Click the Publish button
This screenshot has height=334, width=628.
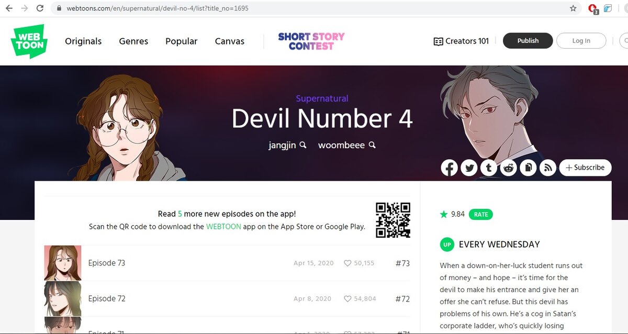(528, 41)
